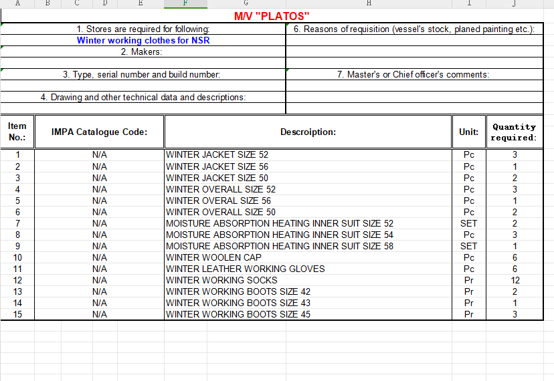554x381 pixels.
Task: Click the M/V "PLATOS" title cell
Action: click(x=272, y=16)
